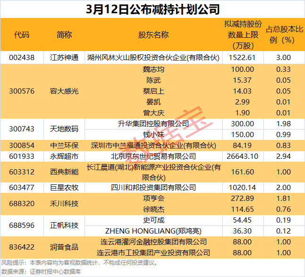Select the 代码 column header
305x277 pixels.
pos(22,35)
